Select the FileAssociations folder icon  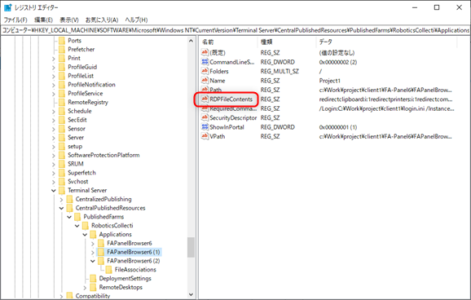(x=108, y=270)
